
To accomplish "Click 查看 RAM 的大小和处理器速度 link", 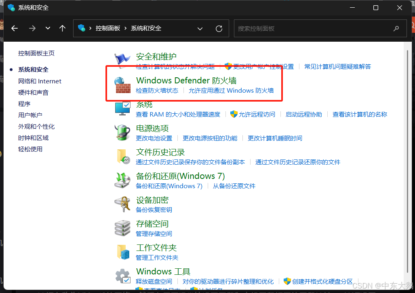I will coord(178,114).
